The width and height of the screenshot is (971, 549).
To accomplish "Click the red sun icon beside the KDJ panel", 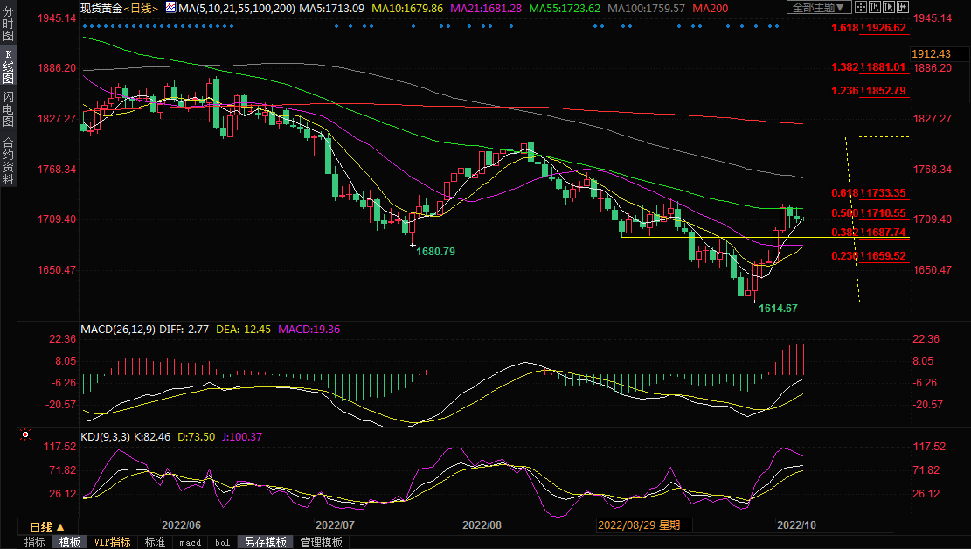I will tap(25, 434).
